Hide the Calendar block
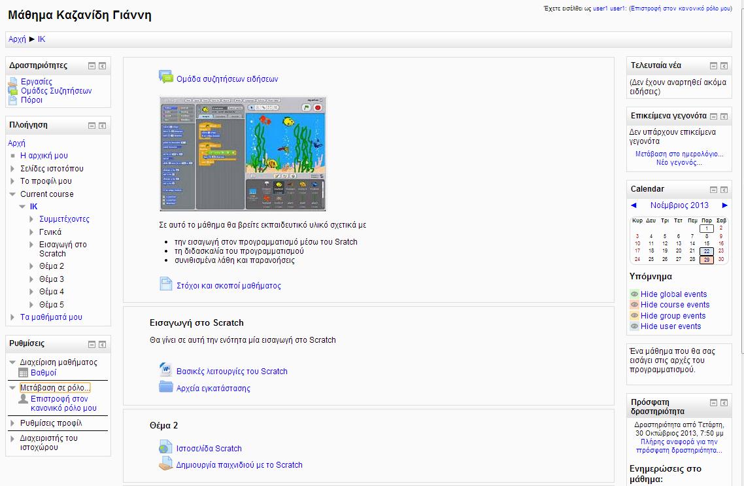Image resolution: width=744 pixels, height=486 pixels. click(x=714, y=190)
